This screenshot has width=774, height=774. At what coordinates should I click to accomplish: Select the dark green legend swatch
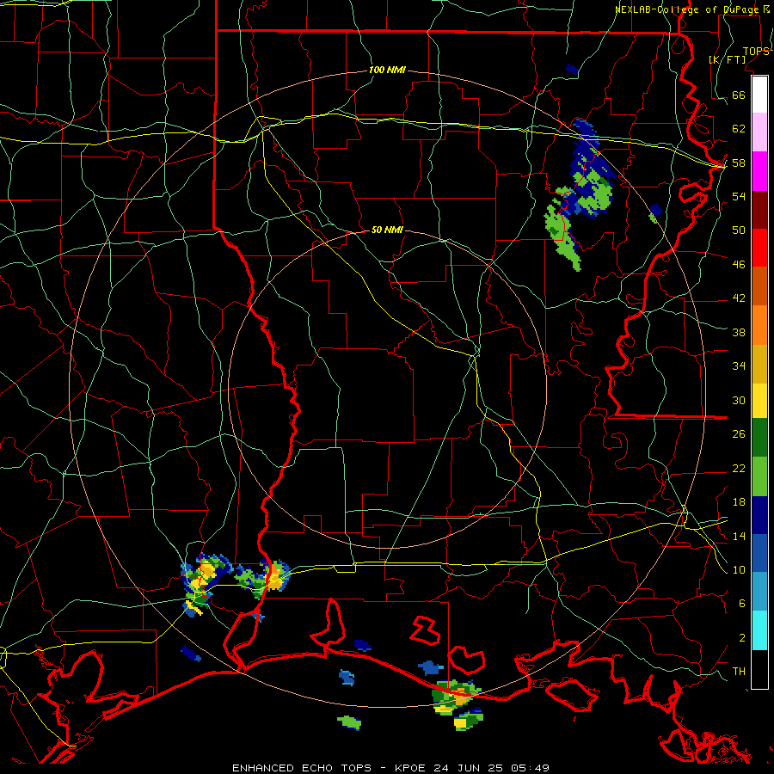coord(759,438)
